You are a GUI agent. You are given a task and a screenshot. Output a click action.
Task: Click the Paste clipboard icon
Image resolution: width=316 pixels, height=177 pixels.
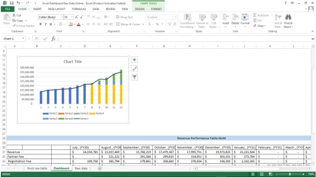[x=7, y=18]
